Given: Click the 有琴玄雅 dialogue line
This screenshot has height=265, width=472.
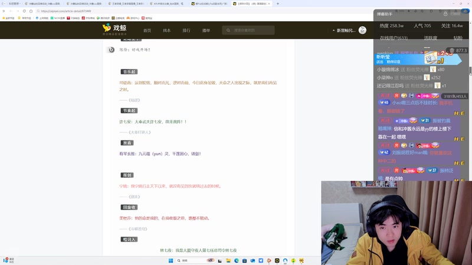Looking at the screenshot, I should point(160,154).
